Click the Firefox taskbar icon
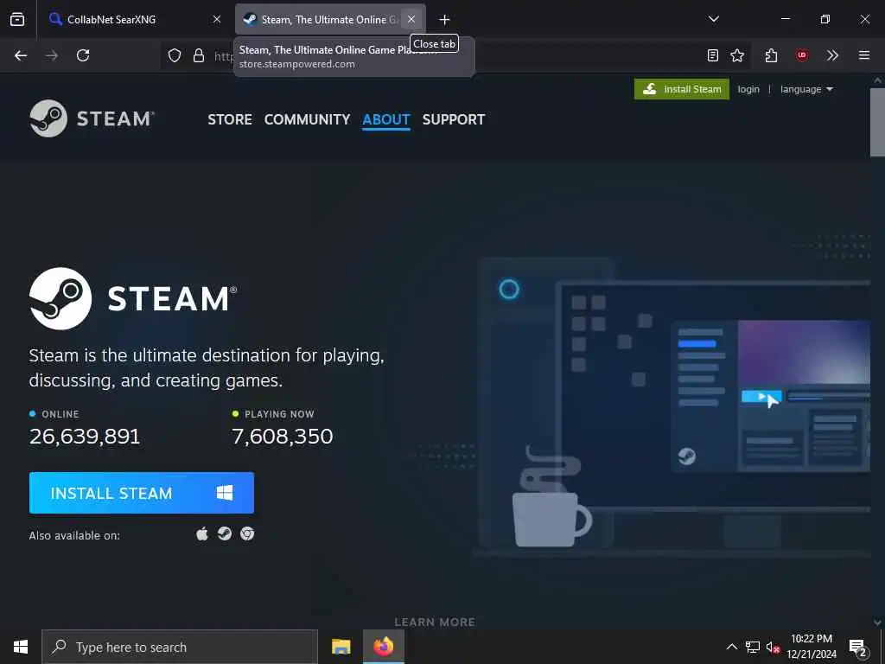885x664 pixels. (383, 647)
